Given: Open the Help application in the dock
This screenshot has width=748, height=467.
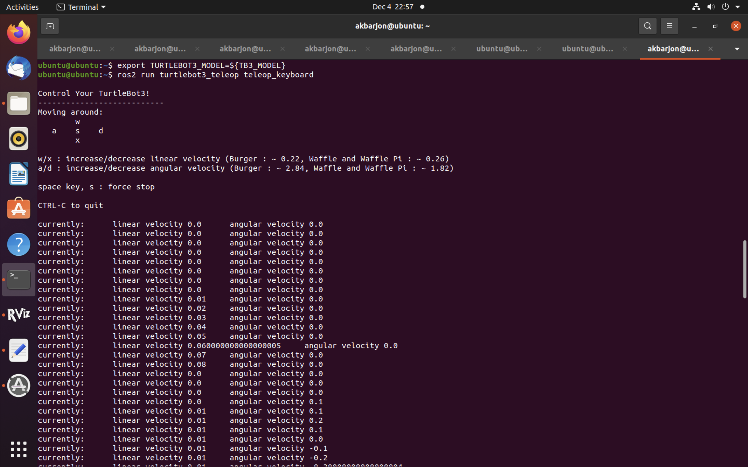Looking at the screenshot, I should click(x=18, y=244).
